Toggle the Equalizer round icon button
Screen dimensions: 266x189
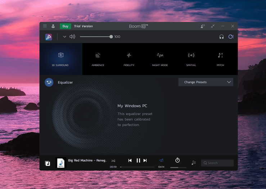coord(49,82)
